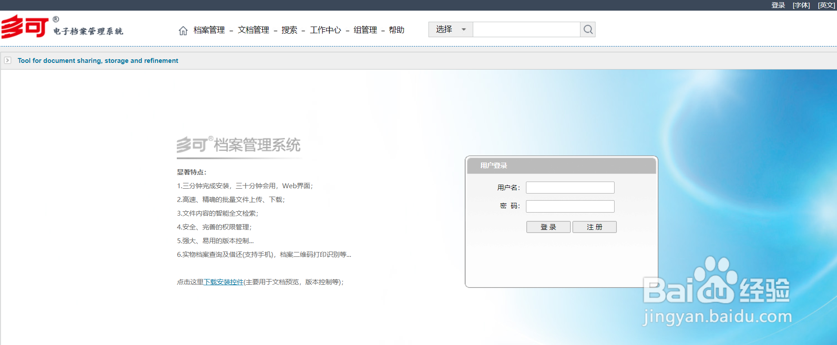Click the text Tool for document sharing, storage and refinement
The width and height of the screenshot is (837, 345).
coord(98,61)
